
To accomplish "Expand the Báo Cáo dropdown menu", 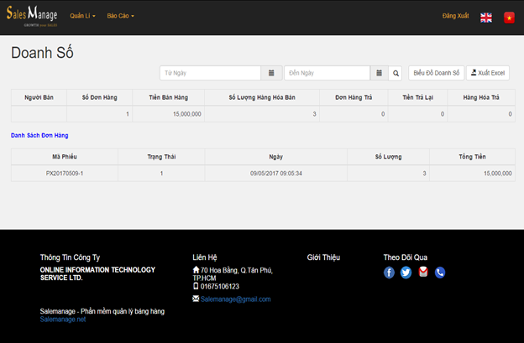I will click(x=121, y=16).
